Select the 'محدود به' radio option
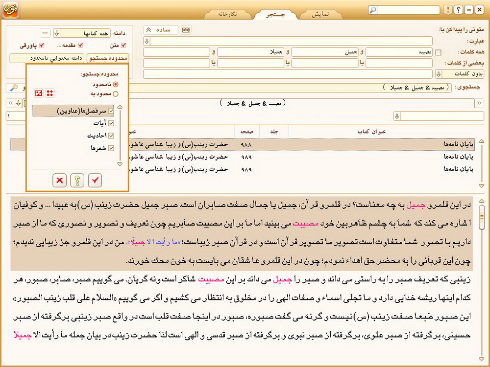 pyautogui.click(x=116, y=93)
